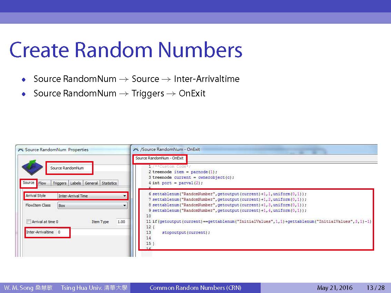391x293 pixels.
Task: Click the Common Random Numbers (CRN) footer link
Action: (x=195, y=288)
